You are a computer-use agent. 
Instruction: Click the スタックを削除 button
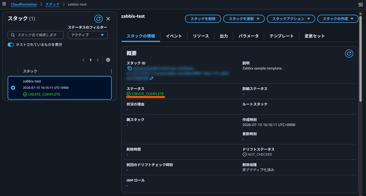tap(203, 19)
